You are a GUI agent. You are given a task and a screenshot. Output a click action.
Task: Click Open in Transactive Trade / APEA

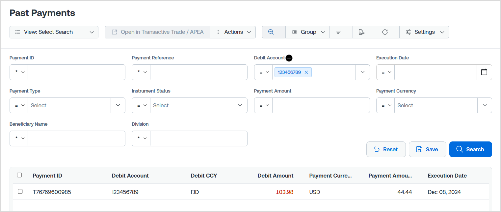(x=157, y=32)
